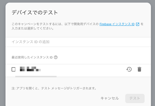Click the dimmed backdrop right of the dialog
155x106 pixels.
coord(153,54)
